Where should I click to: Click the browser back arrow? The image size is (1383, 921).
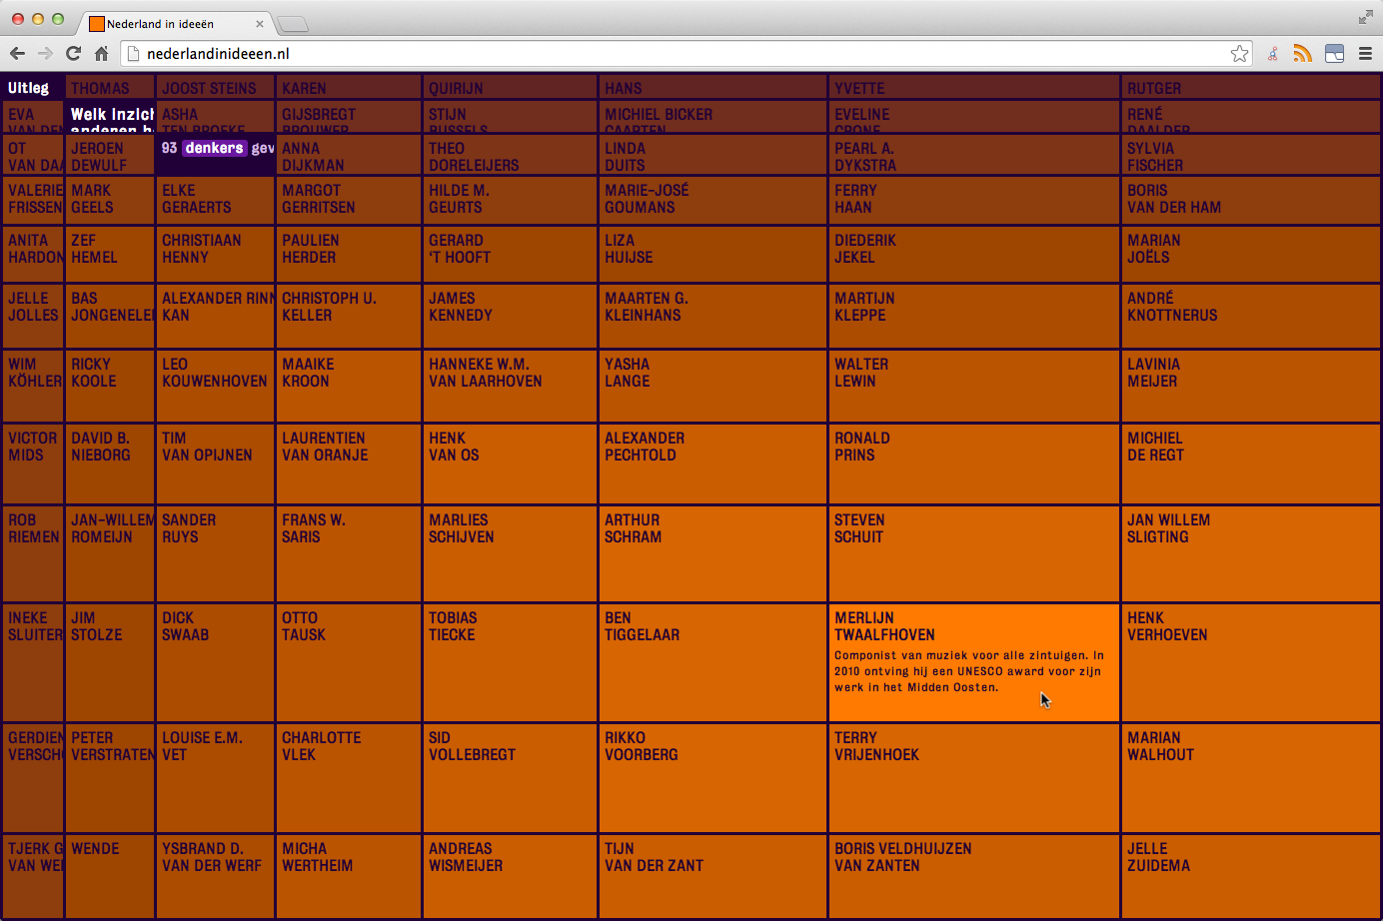[x=17, y=54]
